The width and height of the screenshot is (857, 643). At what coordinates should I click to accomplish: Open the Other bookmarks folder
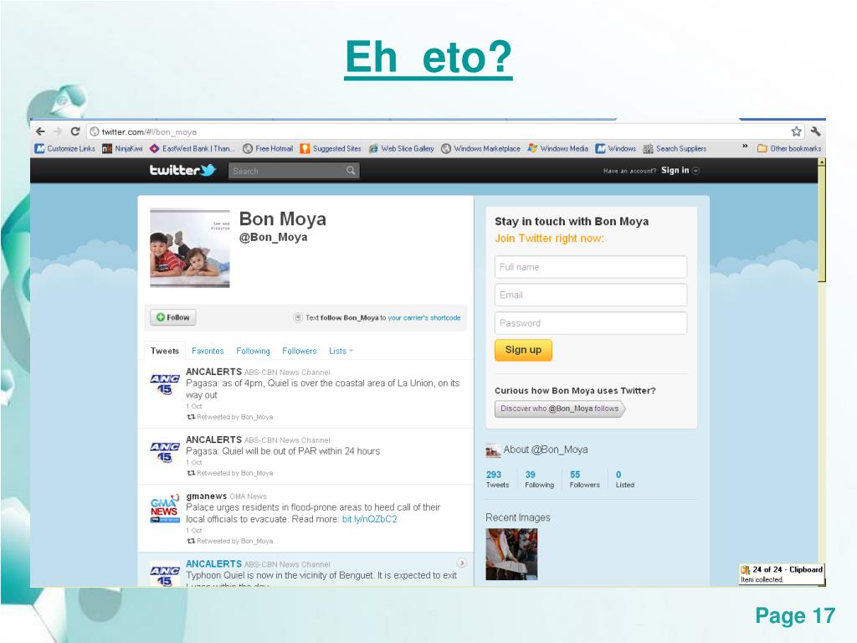[789, 148]
